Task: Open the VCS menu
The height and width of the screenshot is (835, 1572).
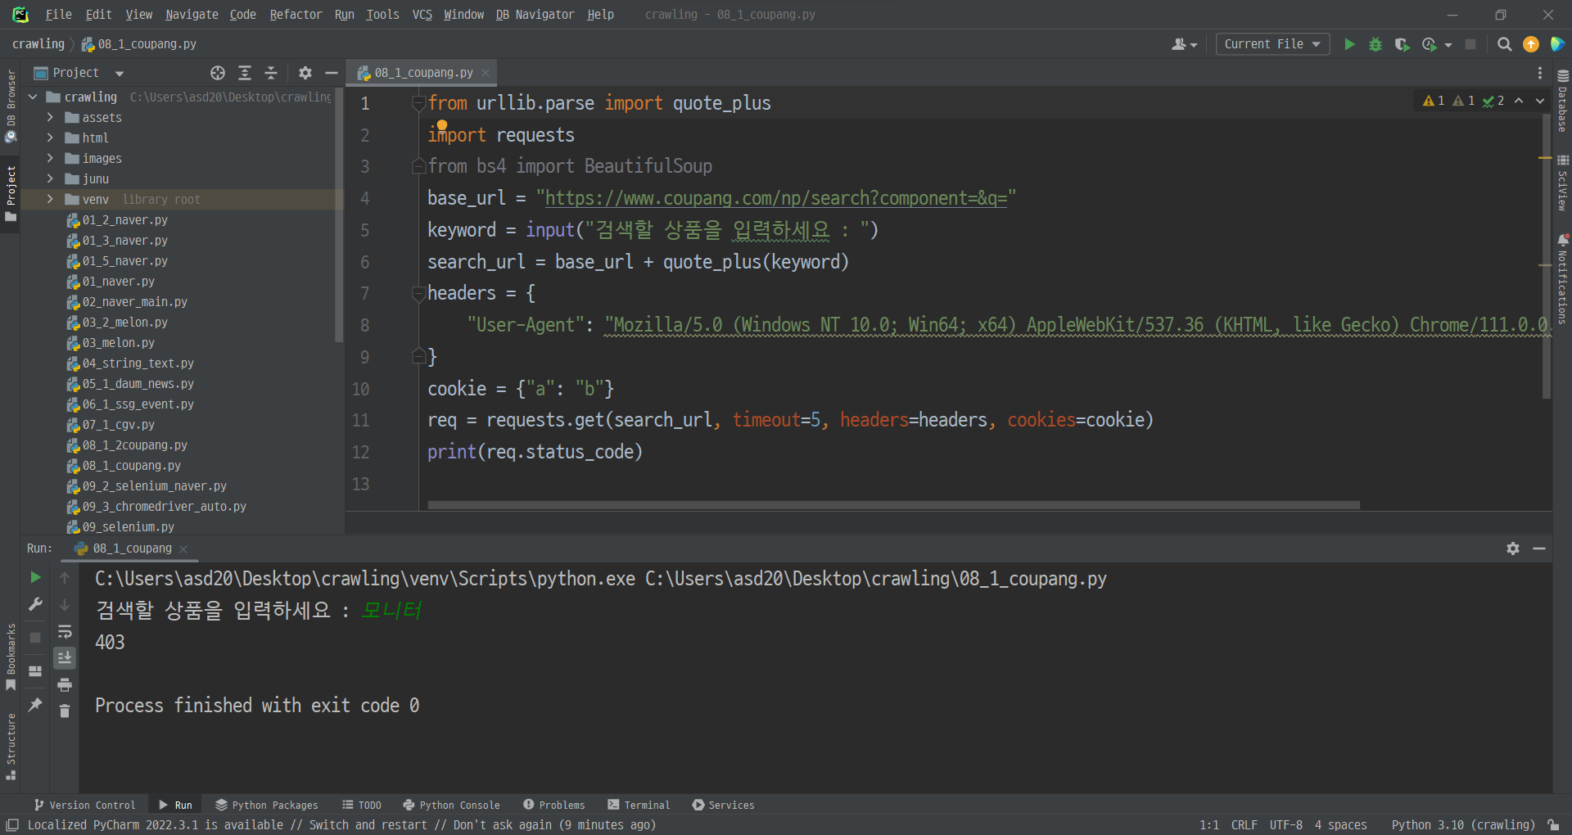Action: tap(422, 15)
